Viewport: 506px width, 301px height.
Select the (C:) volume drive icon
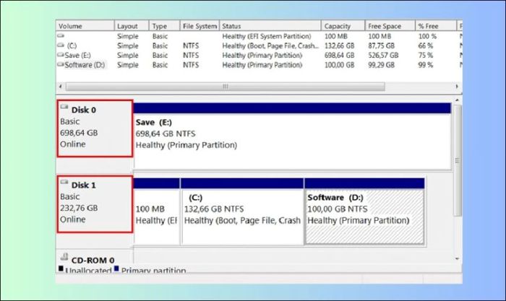(61, 45)
